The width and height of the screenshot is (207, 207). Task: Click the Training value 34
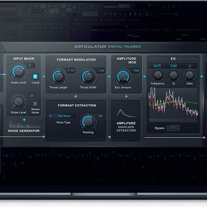click(100, 116)
